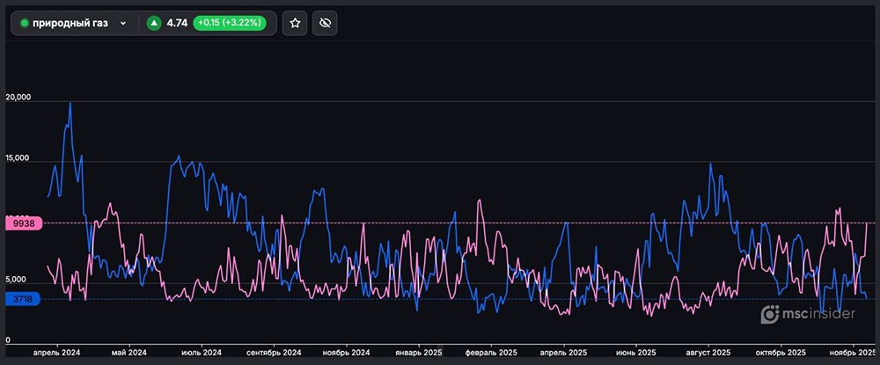Click the февраль 2025 time axis label
Screen dimensions: 880x365
[x=491, y=353]
